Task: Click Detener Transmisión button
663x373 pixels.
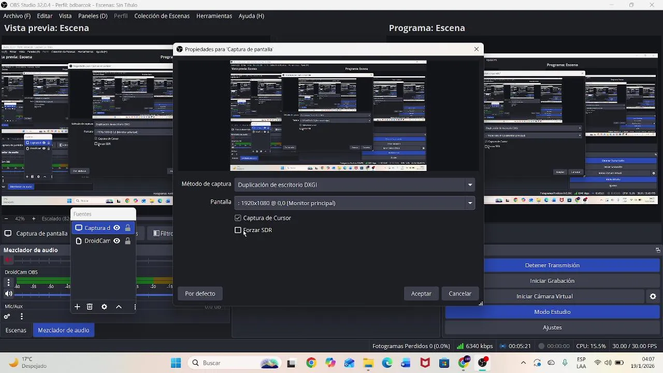Action: point(552,265)
